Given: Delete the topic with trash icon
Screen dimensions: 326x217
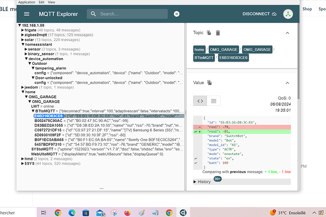Looking at the screenshot, I should click(218, 33).
